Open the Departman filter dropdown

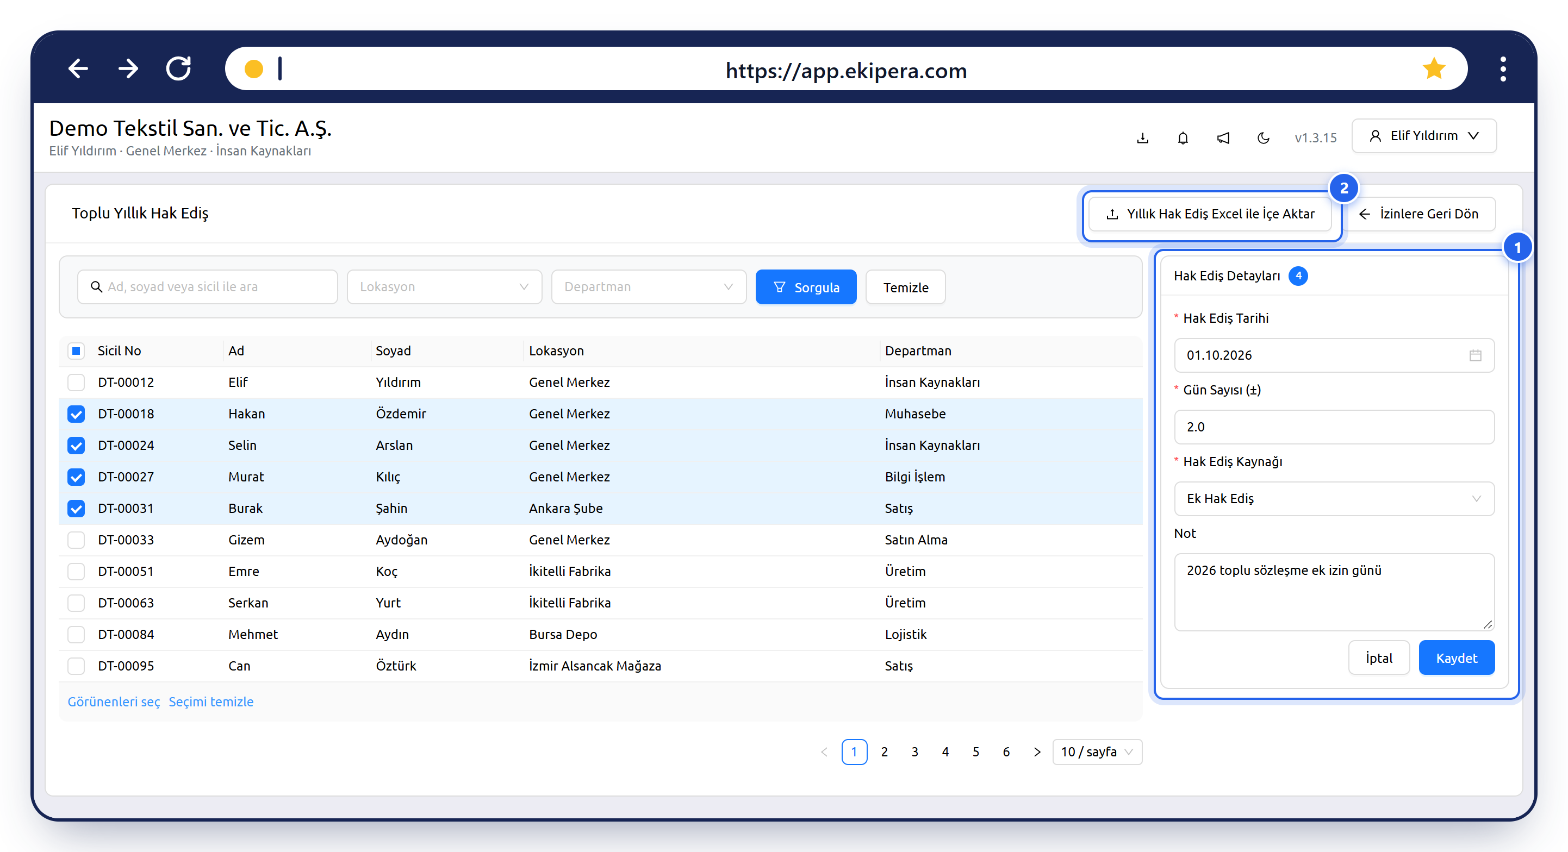click(649, 287)
